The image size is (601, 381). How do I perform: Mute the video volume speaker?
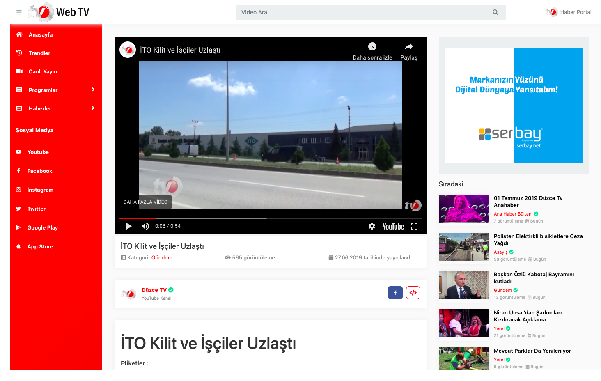coord(145,226)
